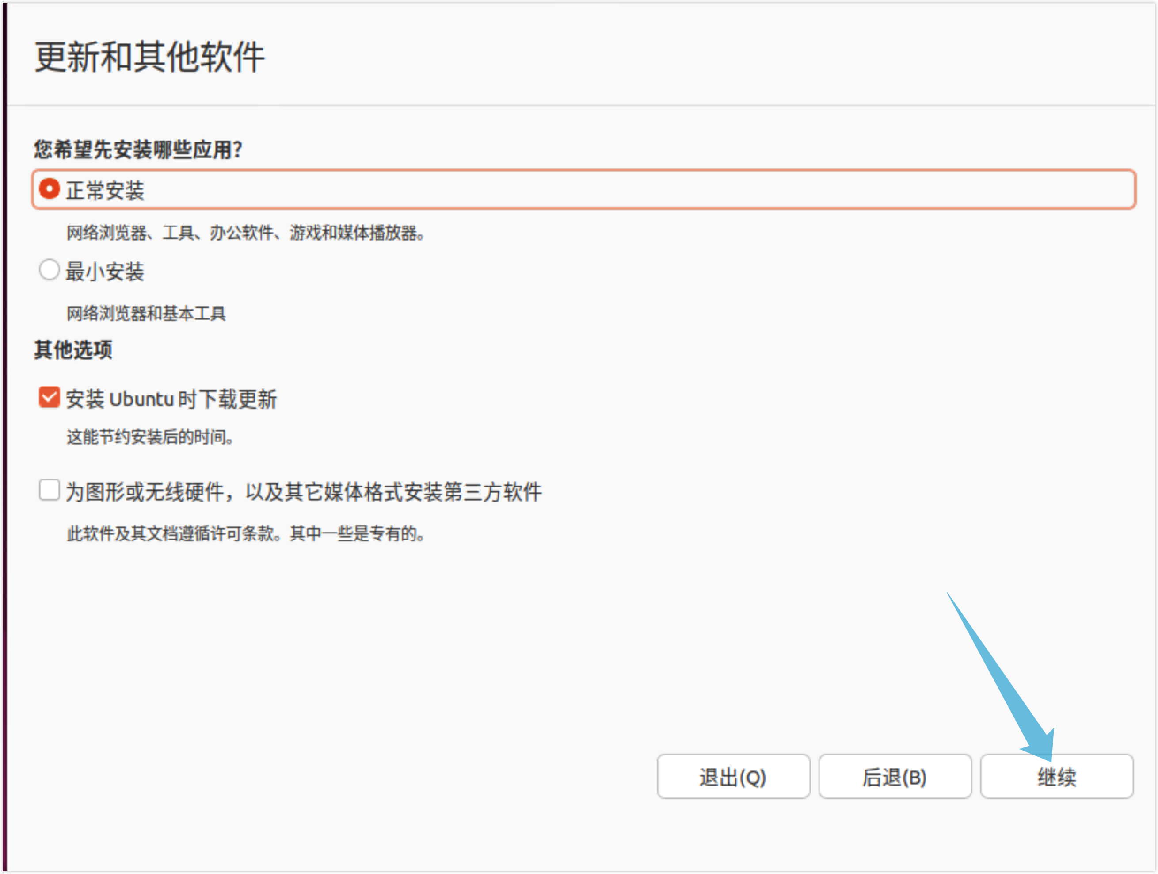This screenshot has height=874, width=1158.
Task: Click the 安装 Ubuntu 时下载更新 label text
Action: (171, 399)
